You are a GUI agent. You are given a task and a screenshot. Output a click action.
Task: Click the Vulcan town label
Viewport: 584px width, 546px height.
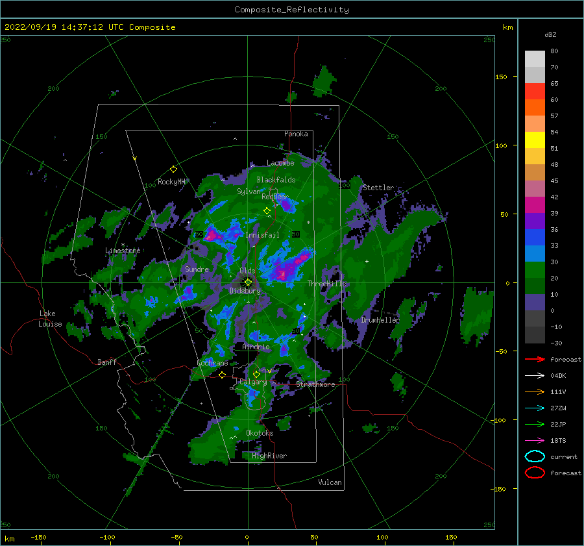point(330,482)
